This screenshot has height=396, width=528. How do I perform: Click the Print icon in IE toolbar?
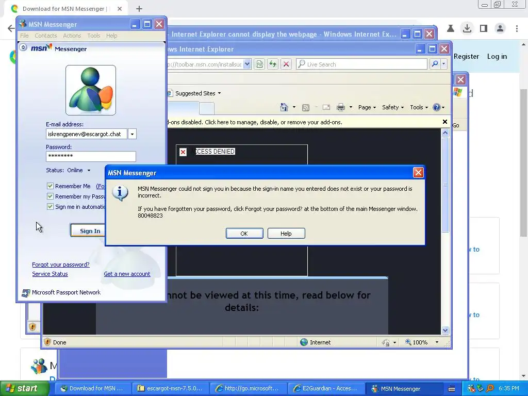(x=341, y=107)
